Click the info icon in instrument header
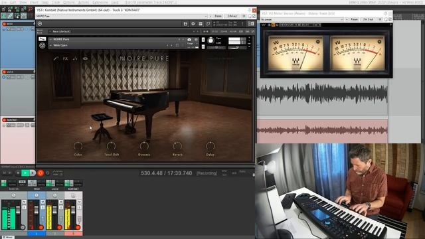The width and height of the screenshot is (425, 239). tap(196, 40)
